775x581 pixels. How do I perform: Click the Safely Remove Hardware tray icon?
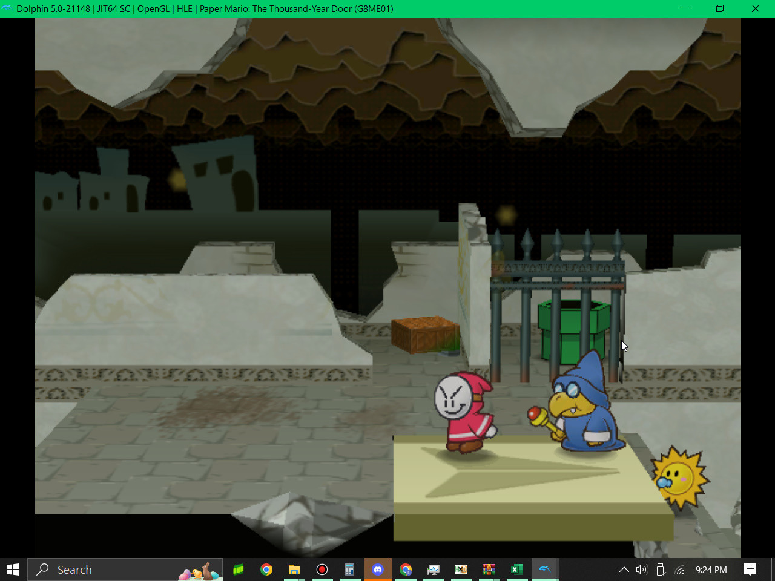coord(661,570)
